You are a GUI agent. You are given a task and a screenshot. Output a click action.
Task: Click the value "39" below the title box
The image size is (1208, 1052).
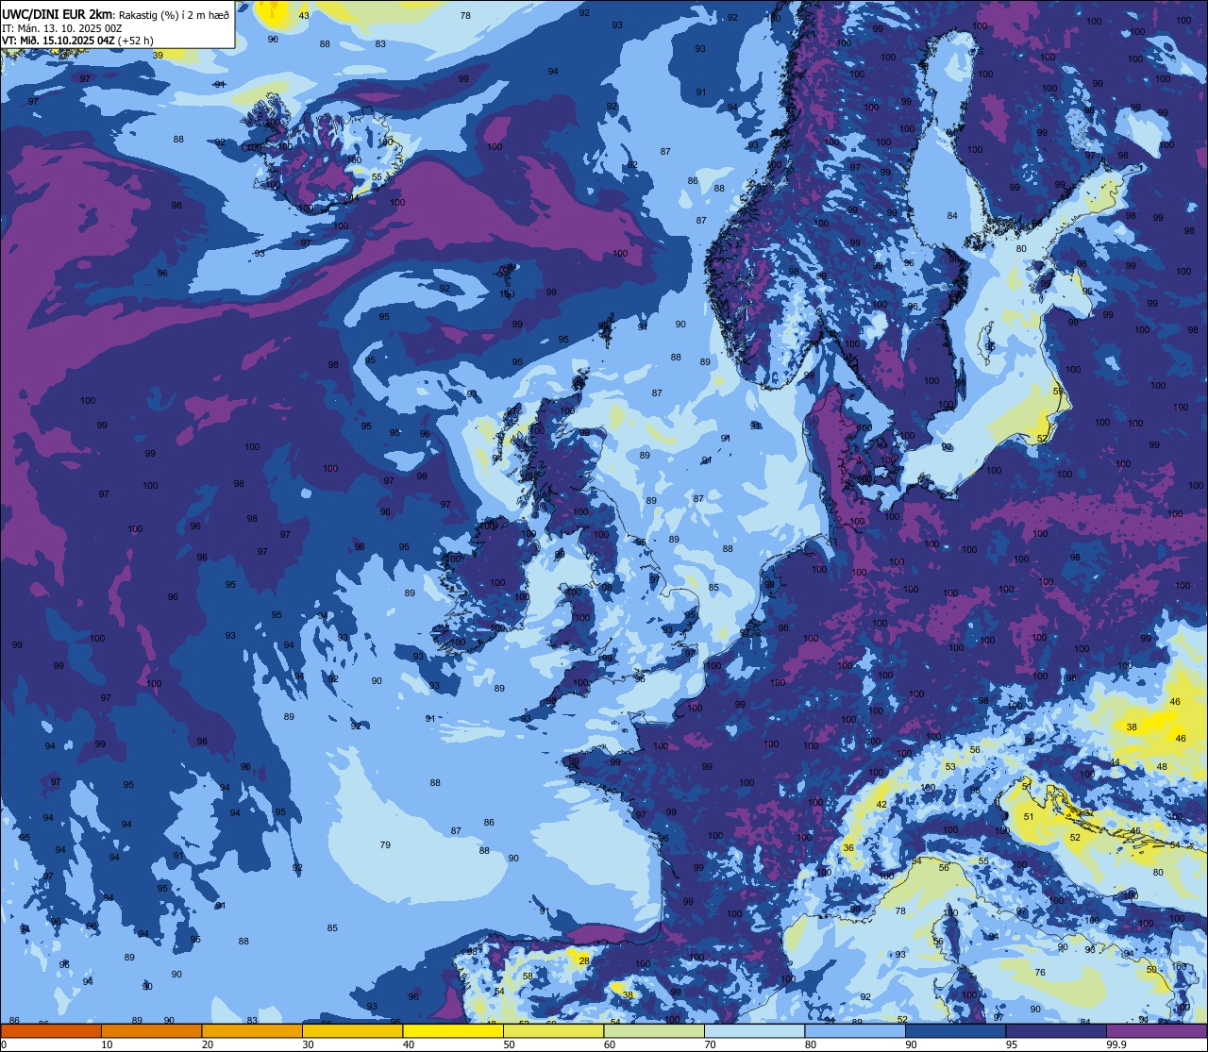(158, 56)
